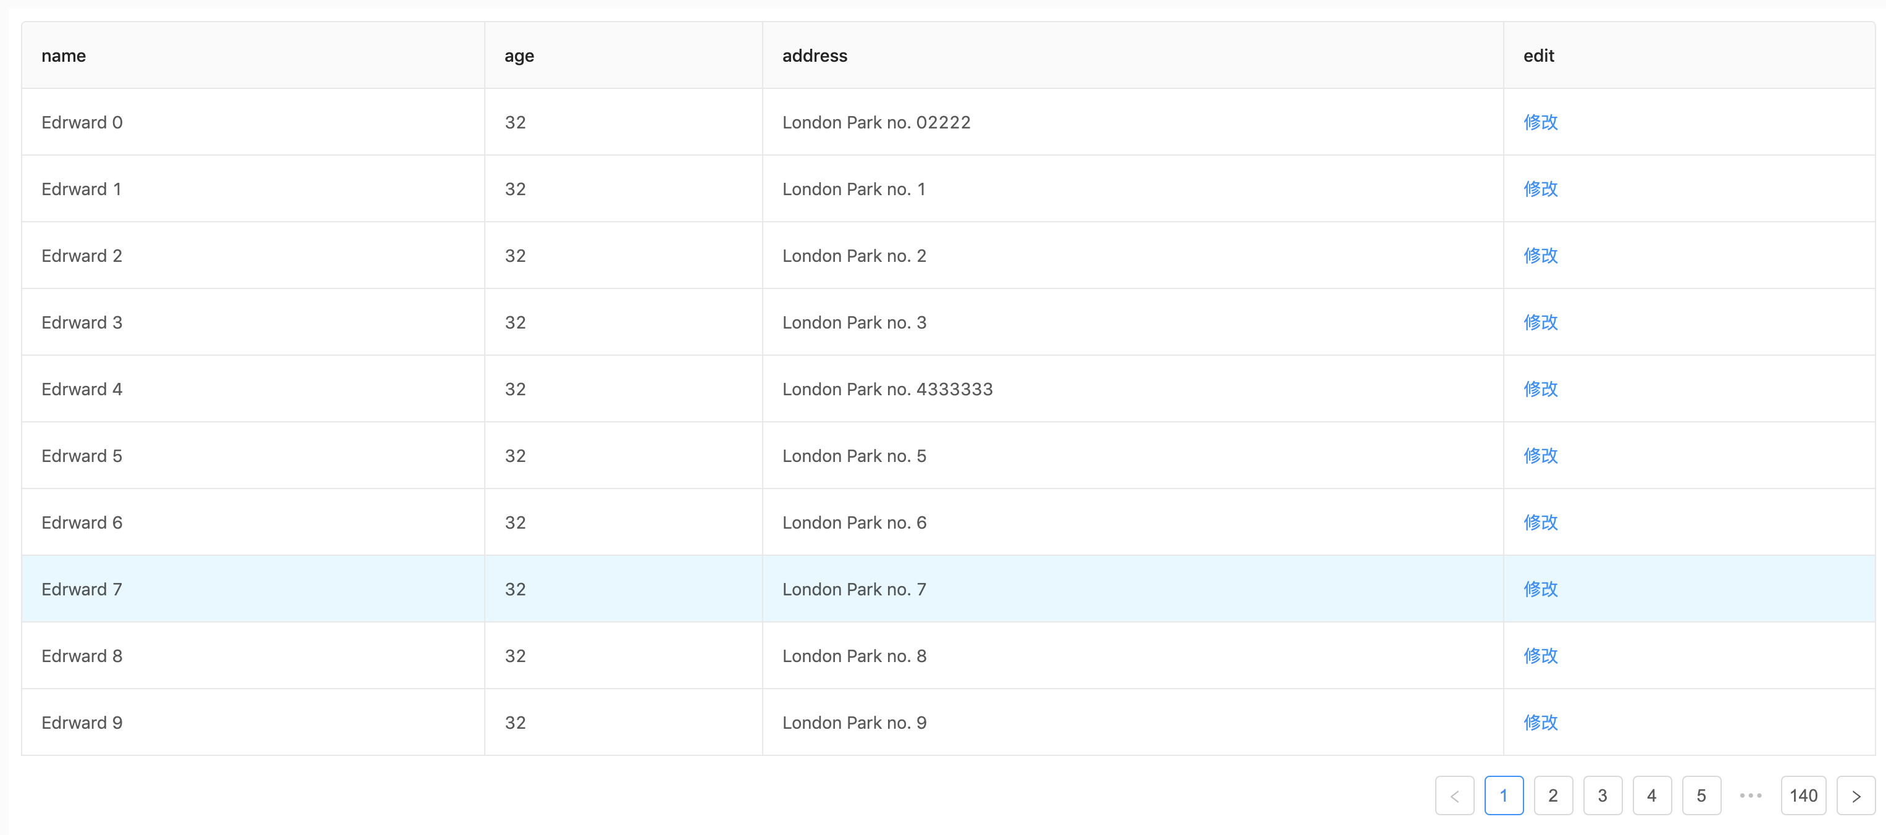1886x835 pixels.
Task: Jump to the last page 140
Action: point(1803,795)
